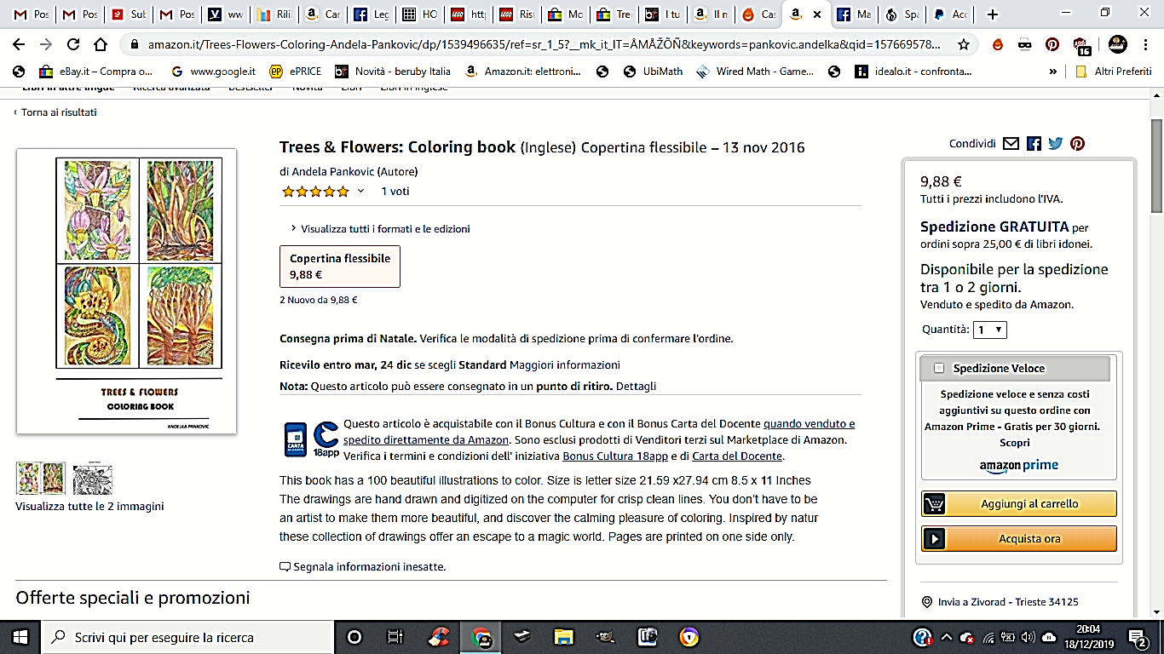Click Torna ai risultati link
The width and height of the screenshot is (1164, 654).
click(58, 112)
